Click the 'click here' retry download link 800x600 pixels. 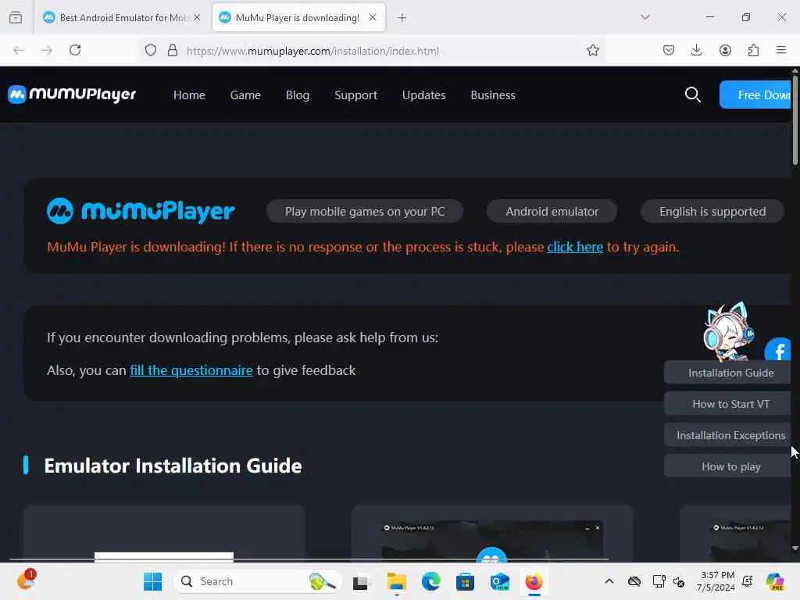[575, 247]
